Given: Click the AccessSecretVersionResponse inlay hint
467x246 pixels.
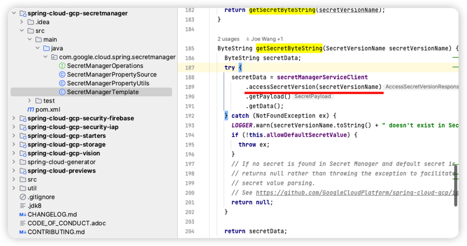Looking at the screenshot, I should 421,87.
